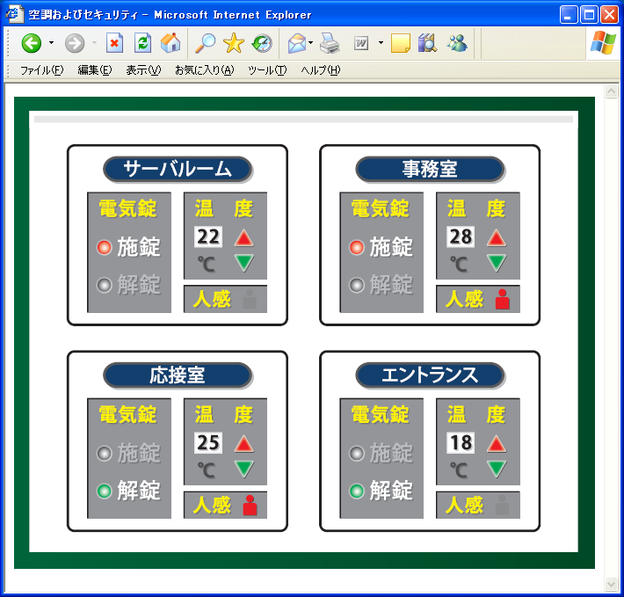624x597 pixels.
Task: Open the Messenger people icon
Action: tap(457, 43)
